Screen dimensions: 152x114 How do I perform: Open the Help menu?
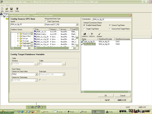click(8, 5)
